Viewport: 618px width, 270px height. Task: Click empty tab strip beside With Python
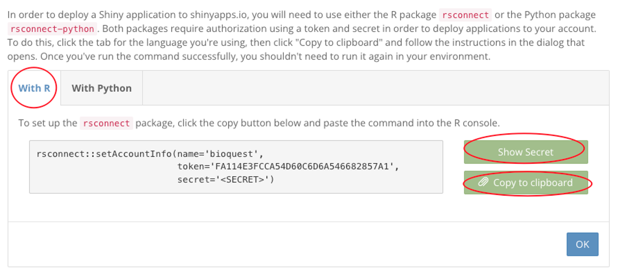tap(376, 88)
